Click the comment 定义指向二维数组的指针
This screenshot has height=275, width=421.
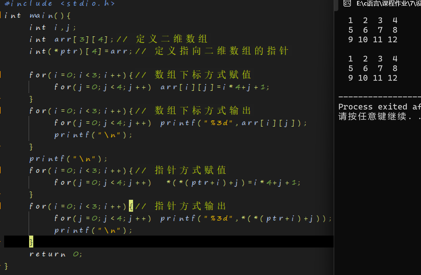221,51
